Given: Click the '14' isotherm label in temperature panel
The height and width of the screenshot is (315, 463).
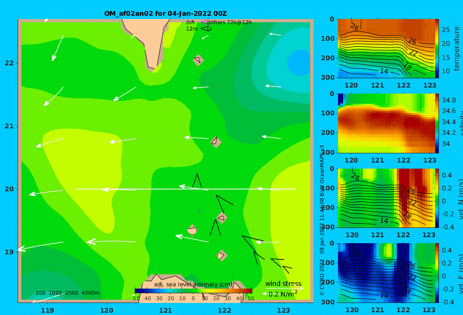Looking at the screenshot, I should pos(384,71).
